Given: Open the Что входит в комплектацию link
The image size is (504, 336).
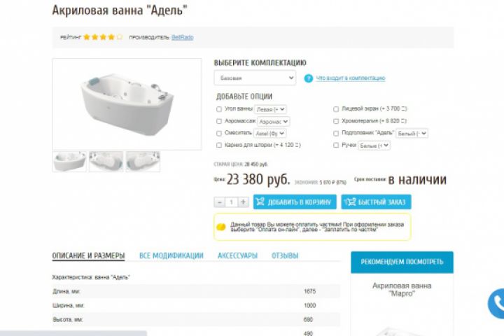Looking at the screenshot, I should click(351, 78).
